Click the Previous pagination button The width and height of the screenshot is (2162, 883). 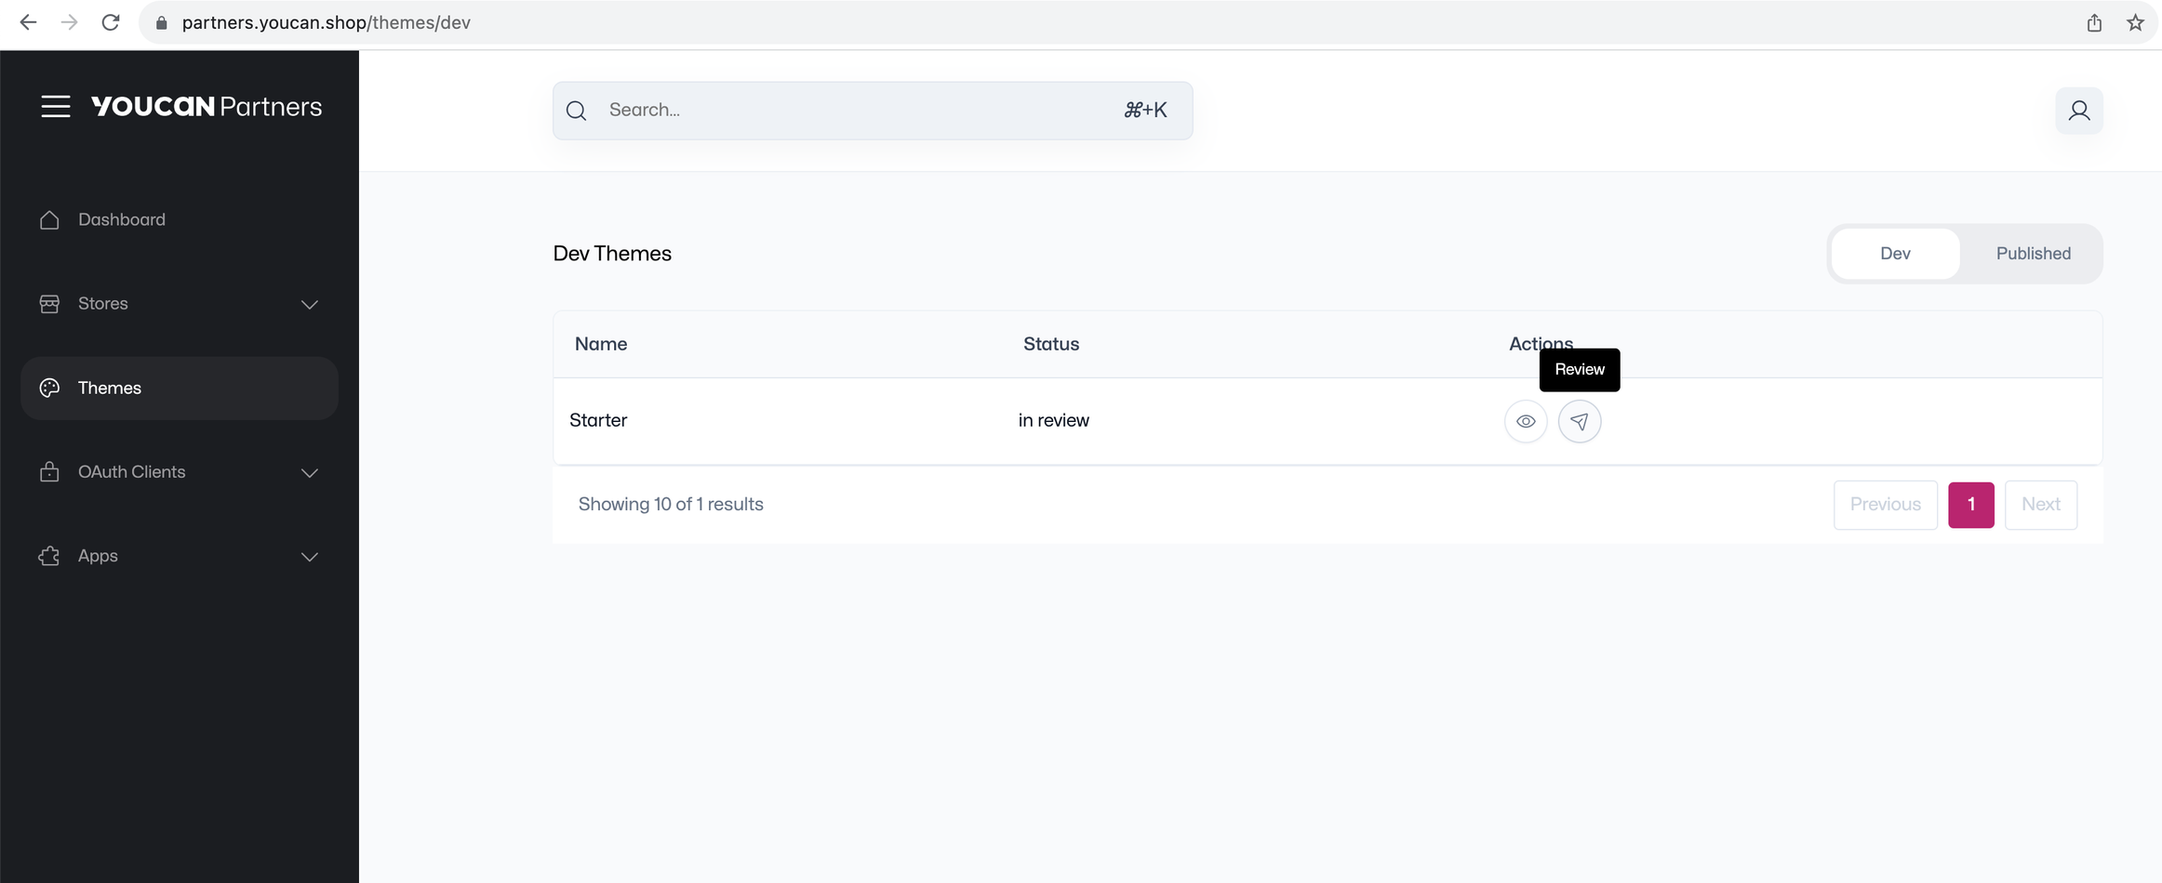[x=1886, y=504]
